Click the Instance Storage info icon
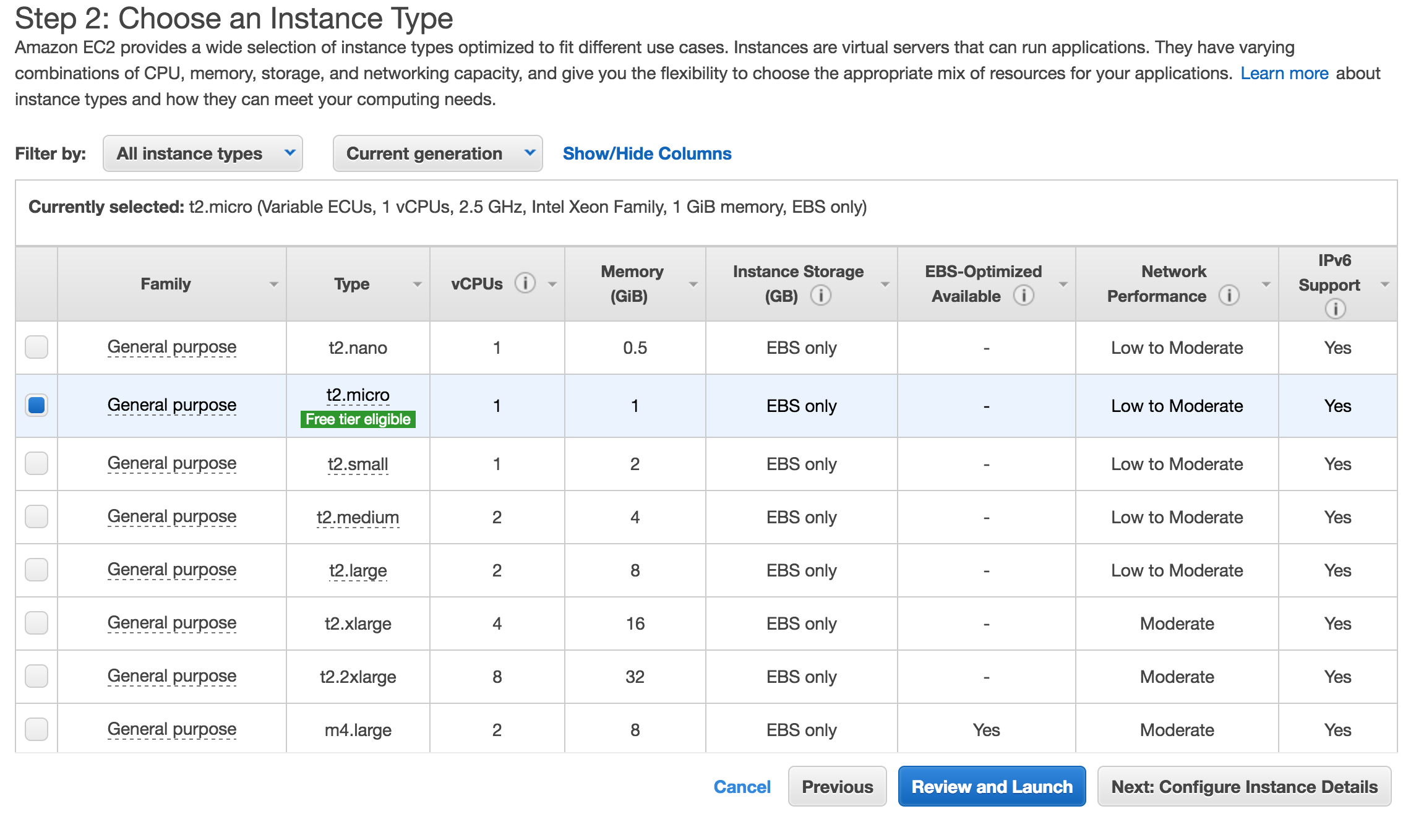 (x=820, y=296)
